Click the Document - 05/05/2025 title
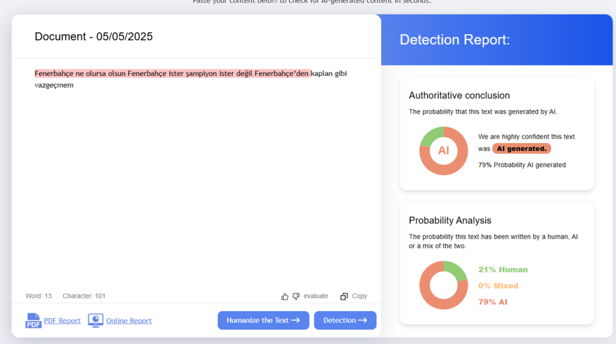616x344 pixels. pyautogui.click(x=94, y=37)
